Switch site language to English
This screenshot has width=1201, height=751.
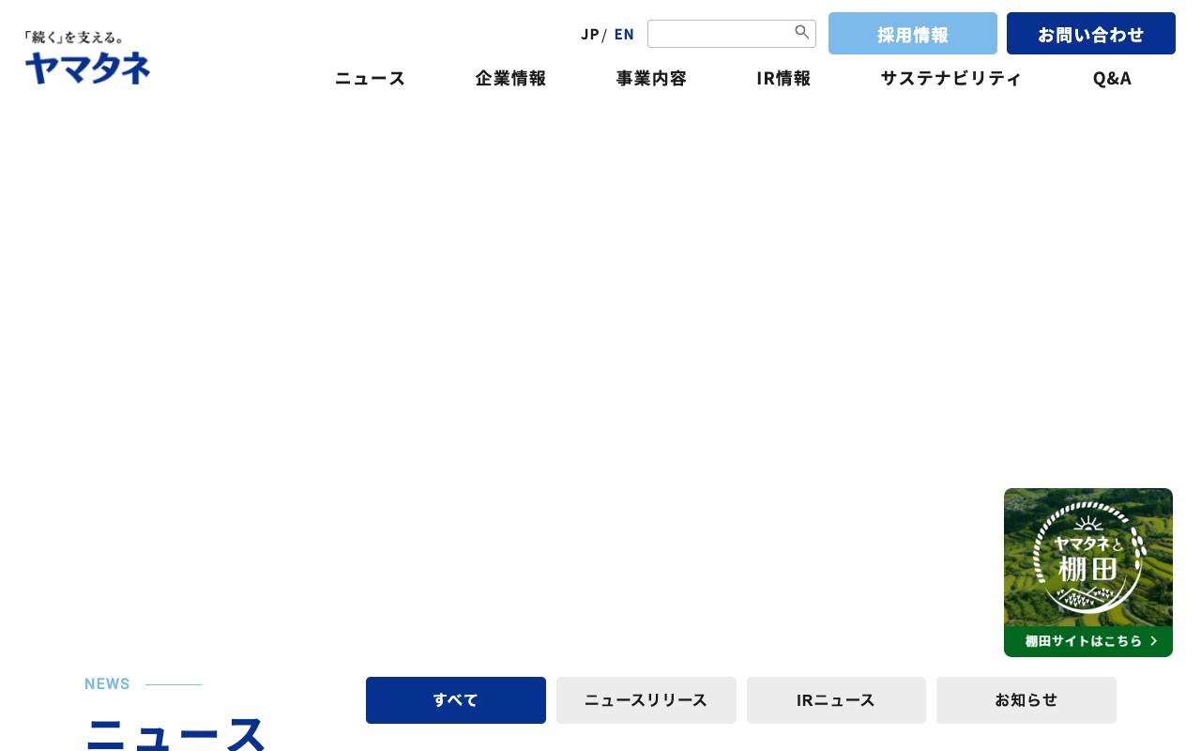click(624, 34)
